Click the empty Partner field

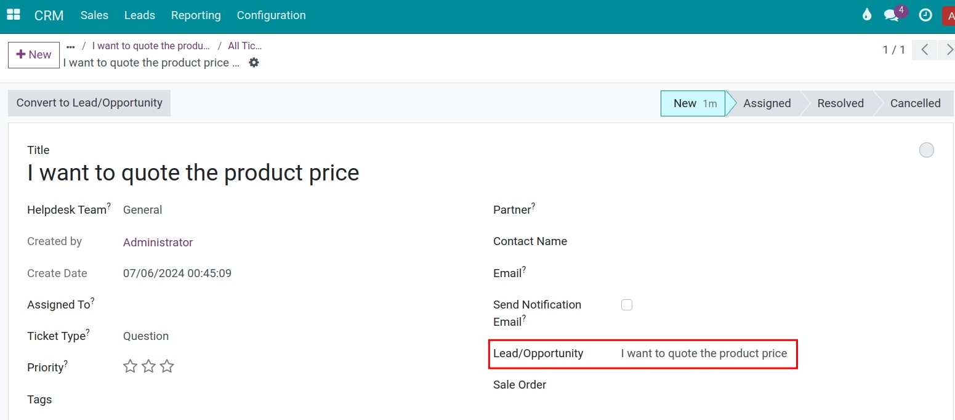776,210
